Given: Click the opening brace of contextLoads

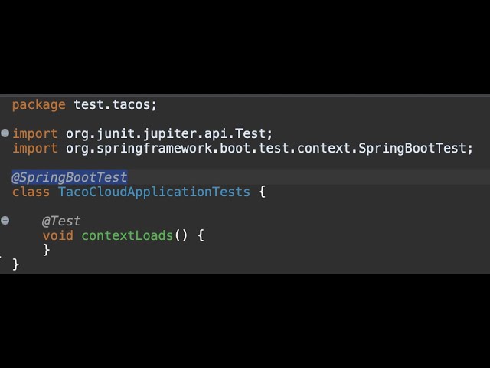Looking at the screenshot, I should click(201, 235).
